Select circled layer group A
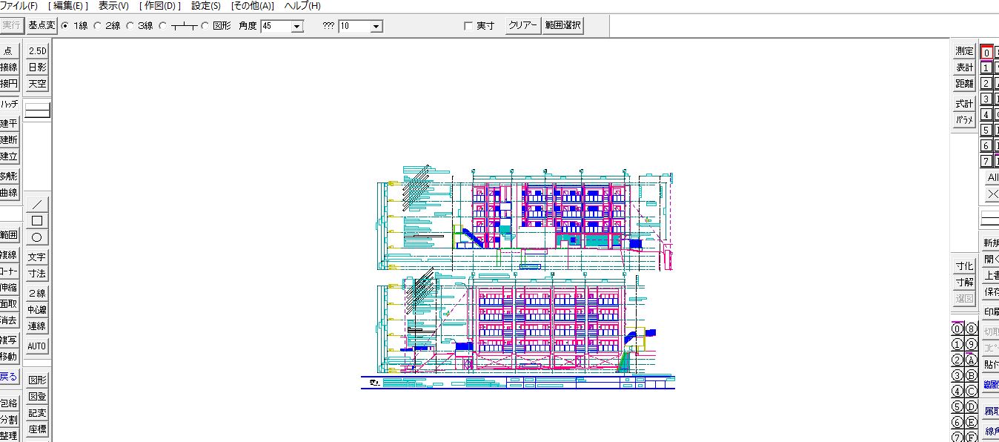999x442 pixels. pos(972,360)
